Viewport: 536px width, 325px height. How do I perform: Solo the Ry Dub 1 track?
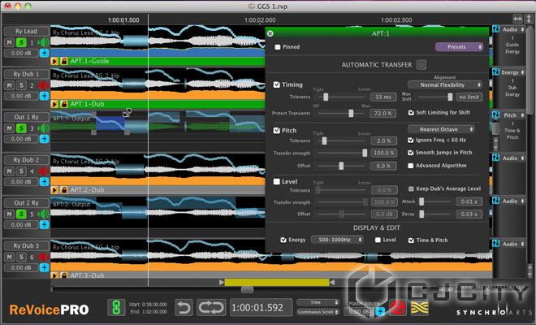21,85
